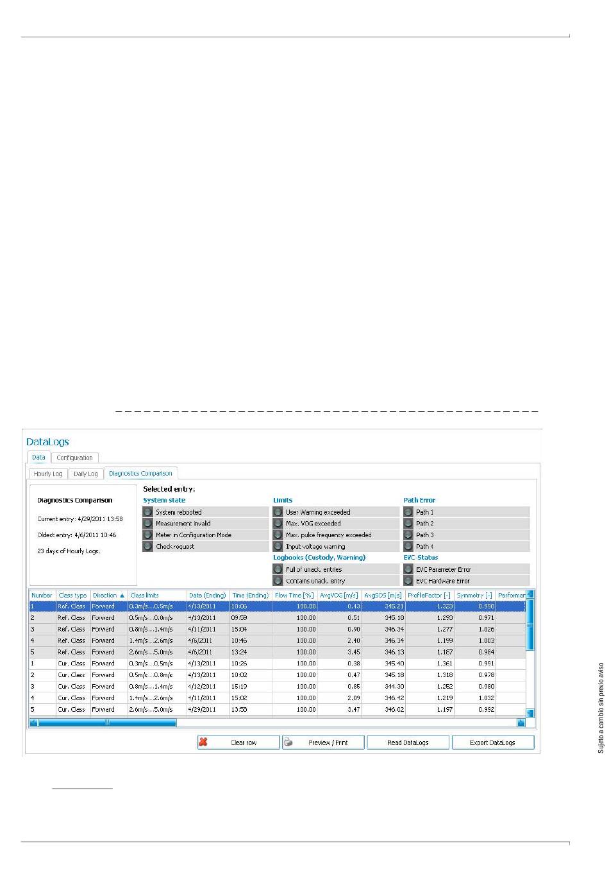Click the Class type column header
The image size is (609, 885).
click(x=72, y=596)
